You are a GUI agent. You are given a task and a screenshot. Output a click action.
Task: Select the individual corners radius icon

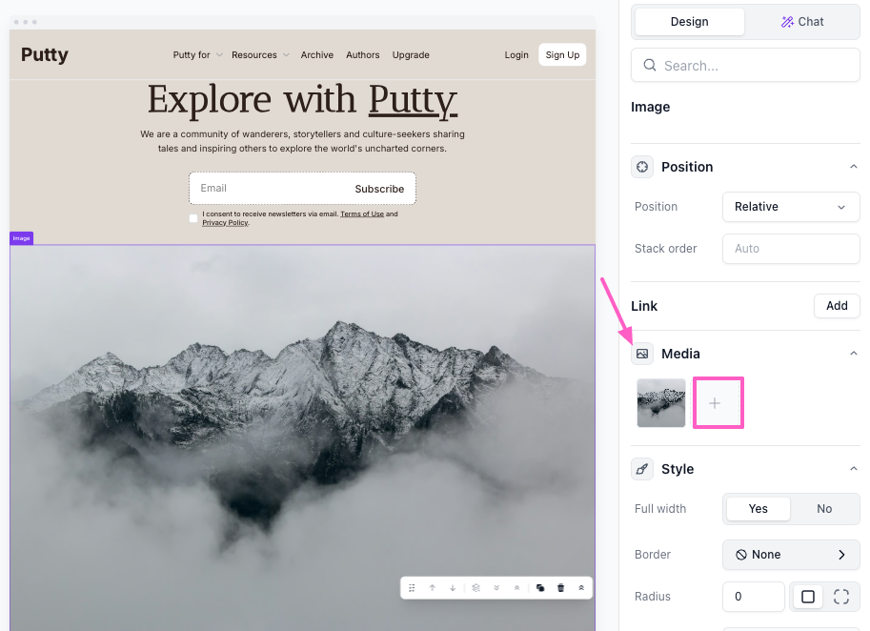coord(840,597)
